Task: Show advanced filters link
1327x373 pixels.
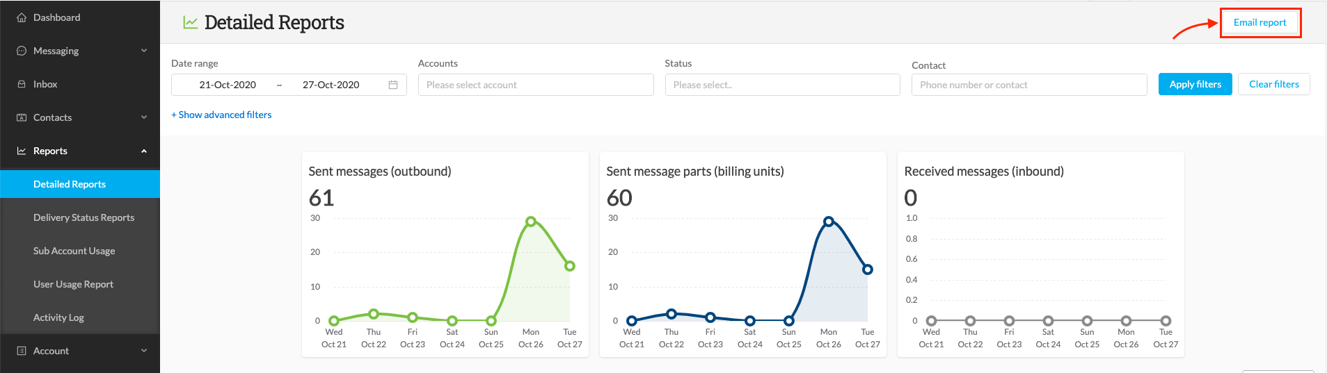Action: [x=221, y=115]
